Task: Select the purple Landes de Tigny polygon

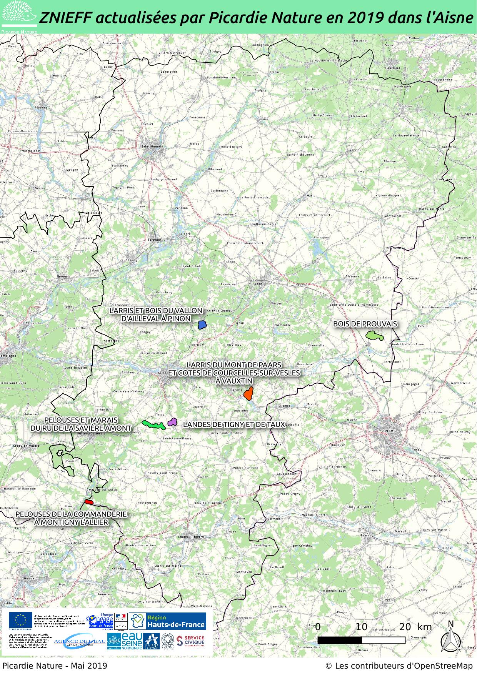Action: tap(172, 422)
